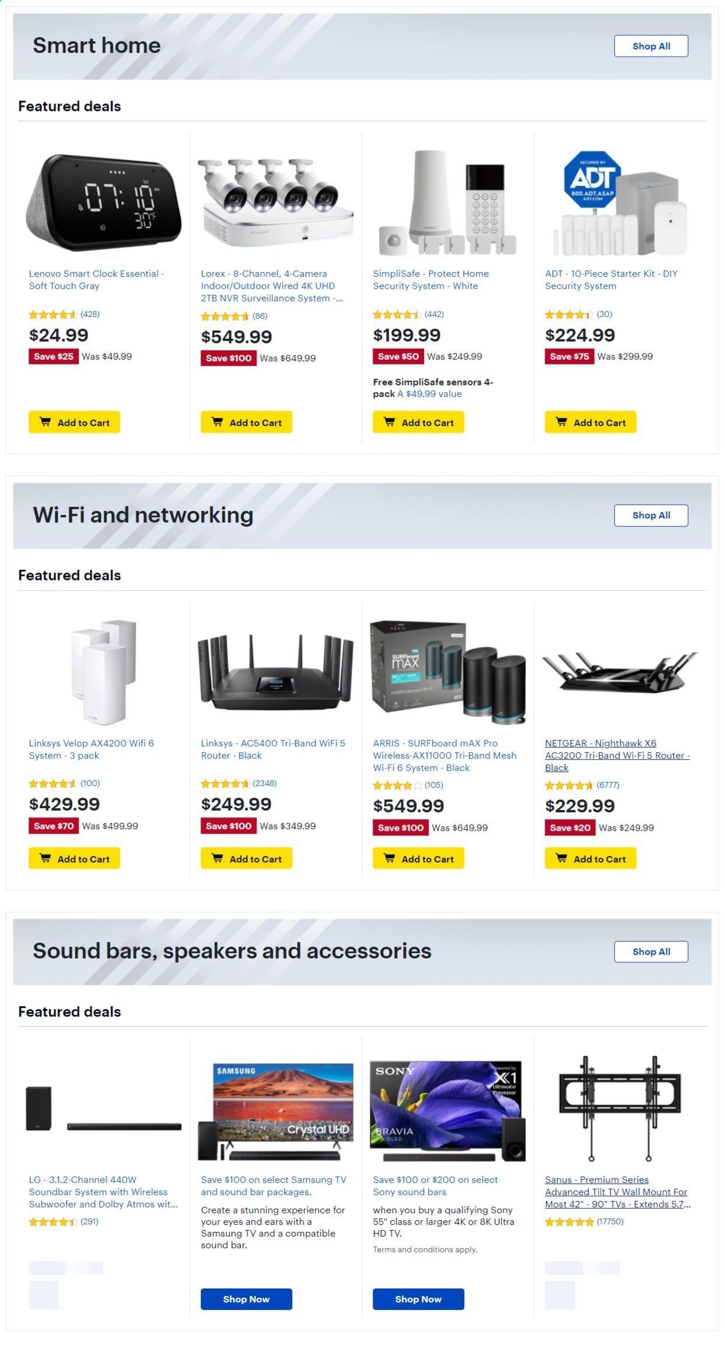Viewport: 725px width, 1348px height.
Task: Shop Now for Sony sound bars offer
Action: [x=418, y=1299]
